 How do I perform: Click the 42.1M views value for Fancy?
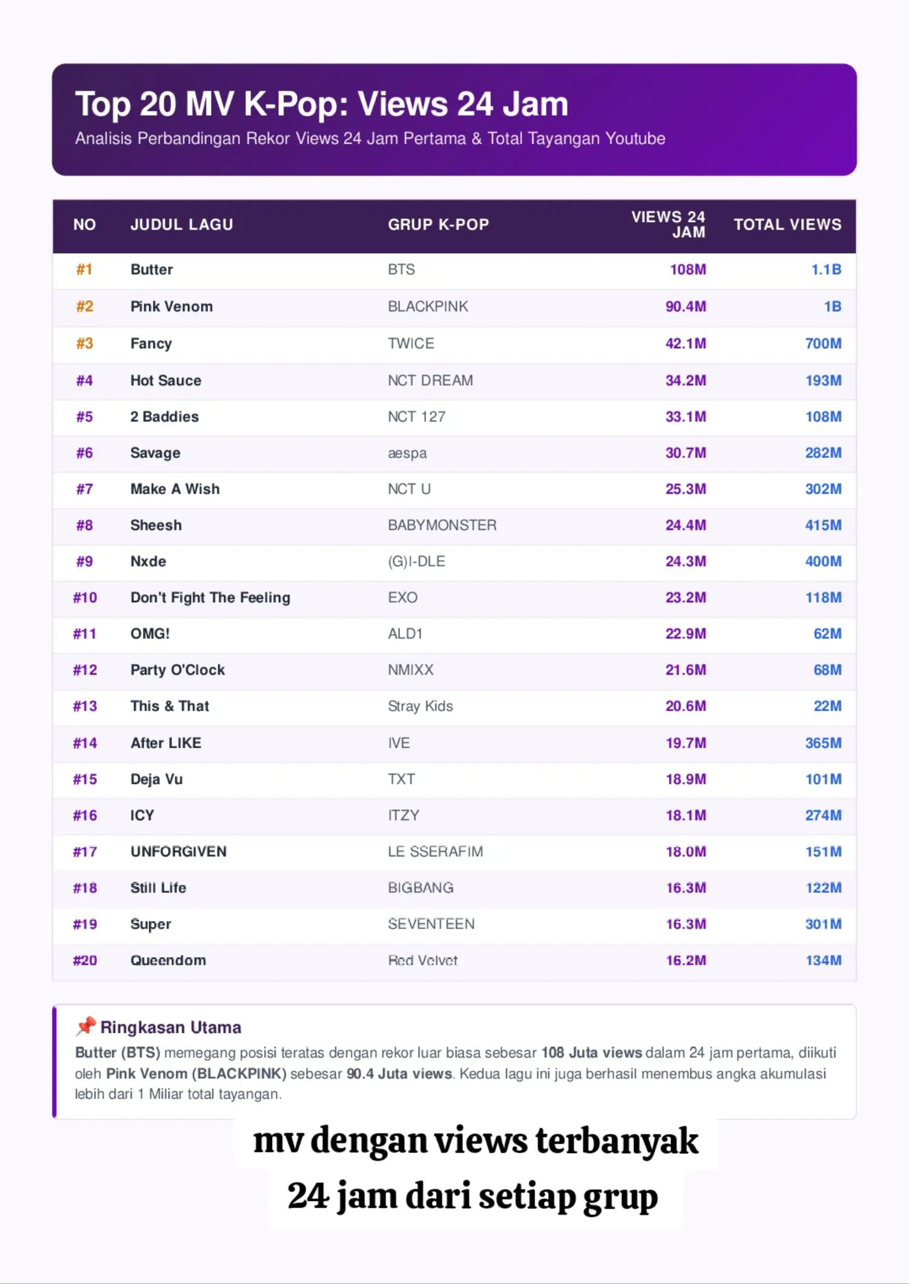click(x=686, y=343)
